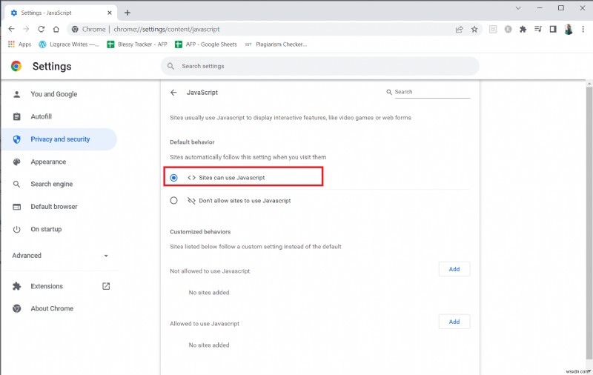Click the Search settings input field
The height and width of the screenshot is (375, 593).
(319, 66)
